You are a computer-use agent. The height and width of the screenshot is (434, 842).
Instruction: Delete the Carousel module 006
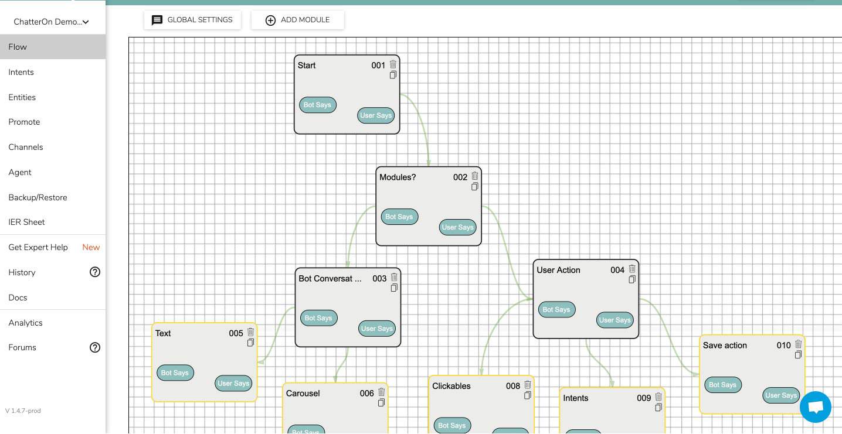[382, 392]
